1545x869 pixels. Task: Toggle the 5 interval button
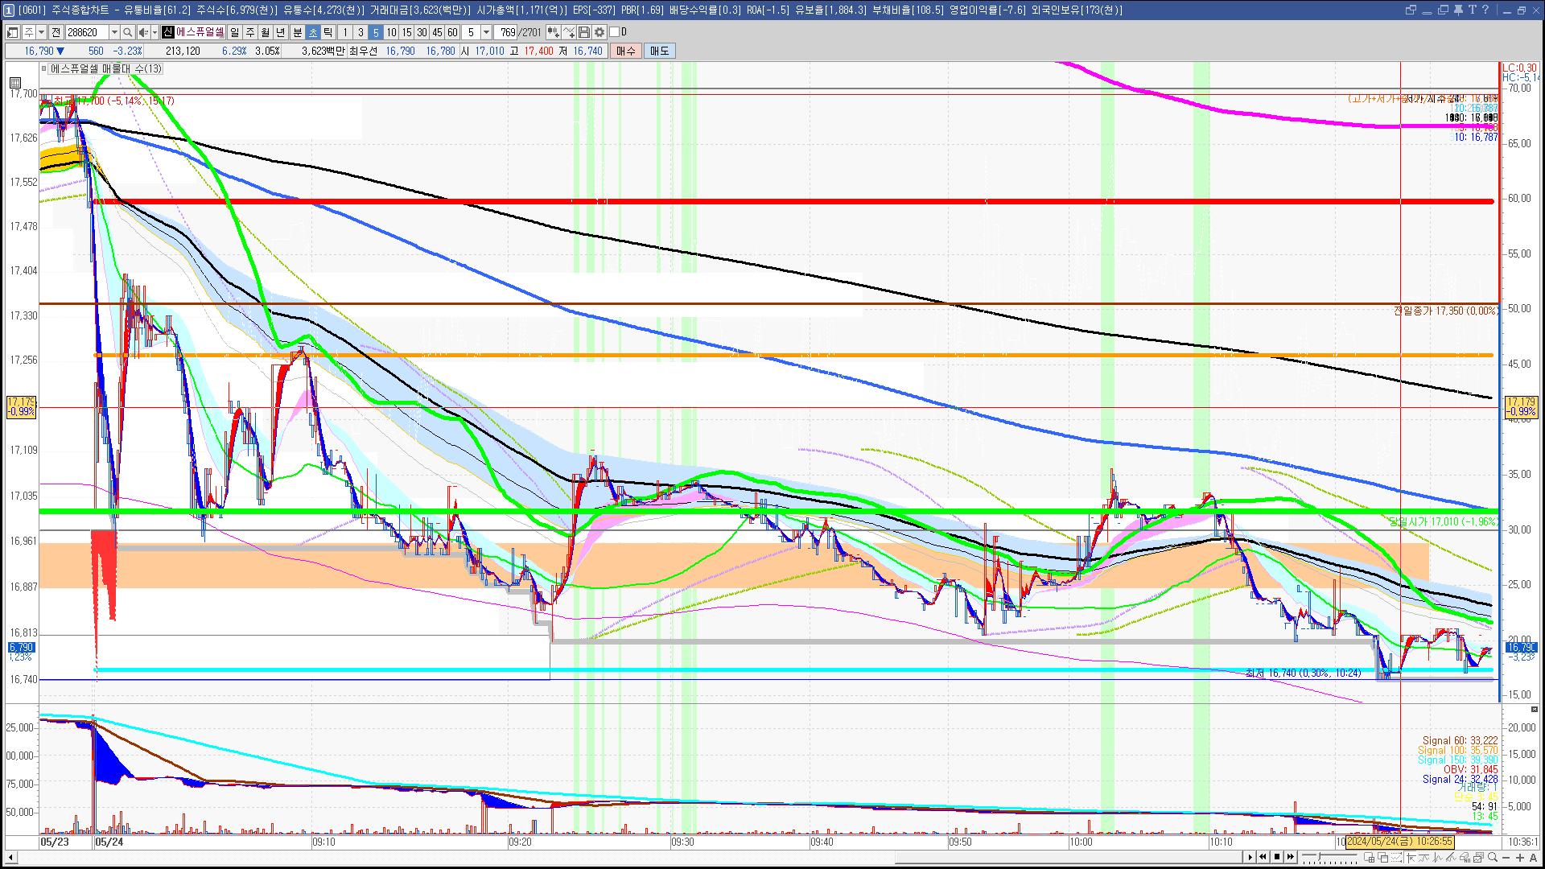(376, 32)
